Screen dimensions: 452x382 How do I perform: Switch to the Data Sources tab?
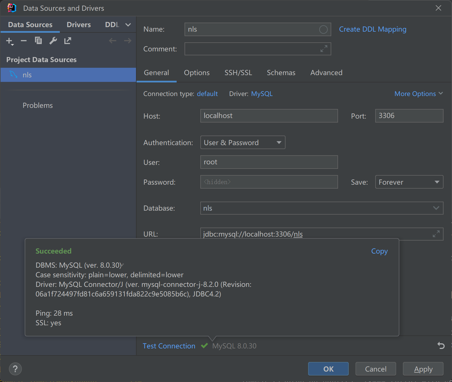(30, 25)
